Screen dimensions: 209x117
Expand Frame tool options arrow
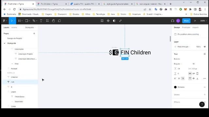pyautogui.click(x=22, y=21)
